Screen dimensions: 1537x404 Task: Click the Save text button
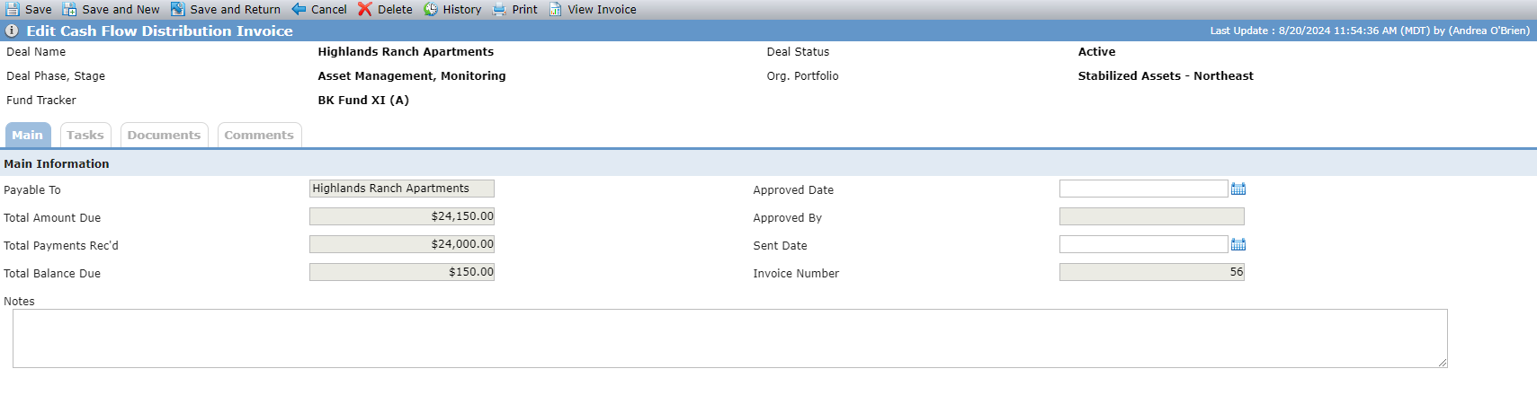click(39, 9)
